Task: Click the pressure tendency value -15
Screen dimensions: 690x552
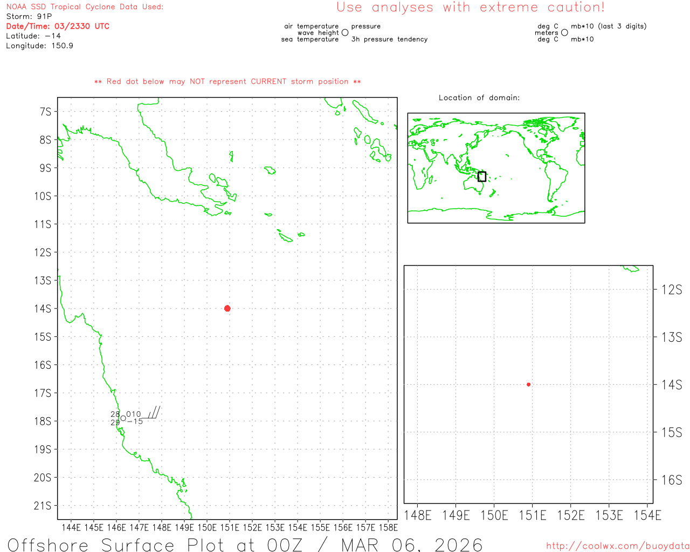Action: coord(135,422)
